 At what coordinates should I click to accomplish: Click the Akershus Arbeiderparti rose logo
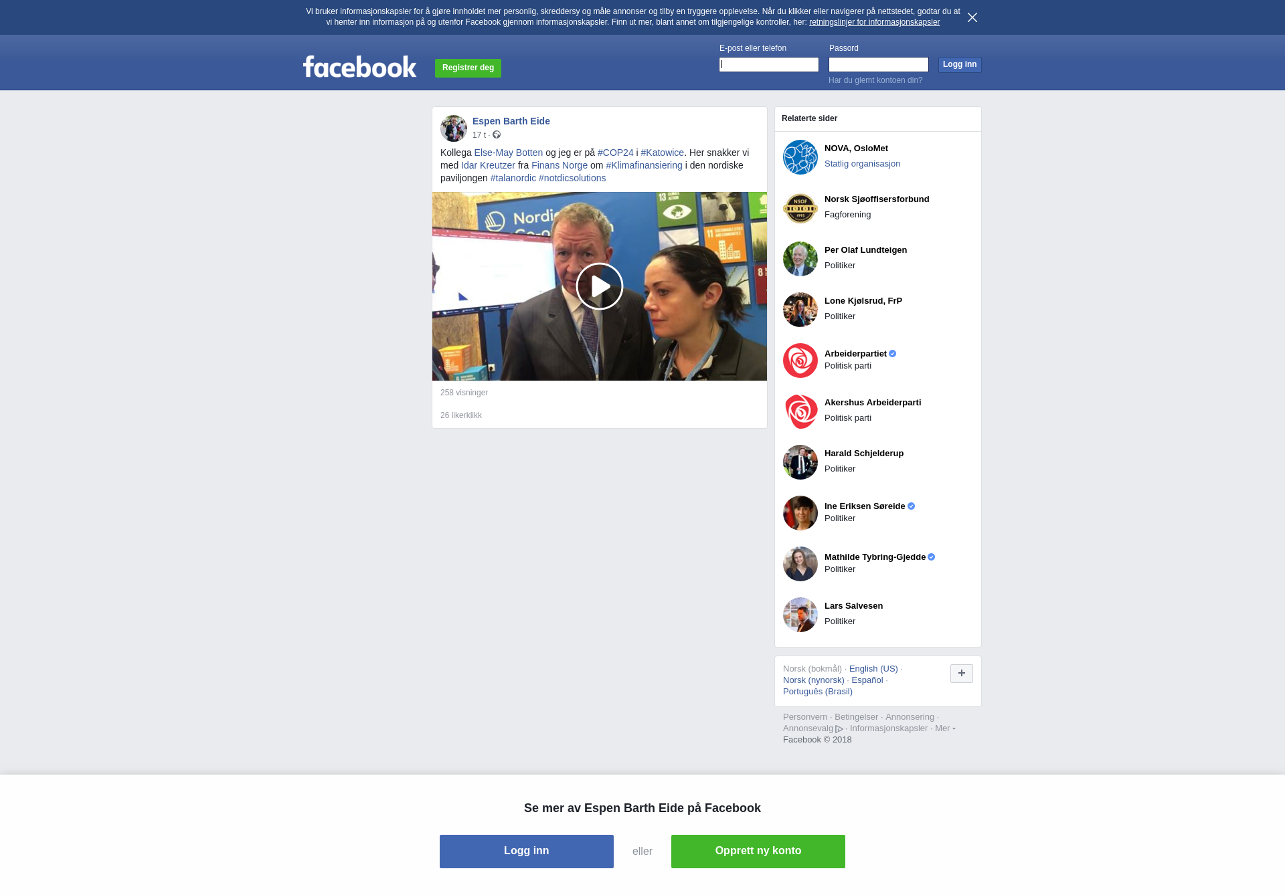pos(800,411)
